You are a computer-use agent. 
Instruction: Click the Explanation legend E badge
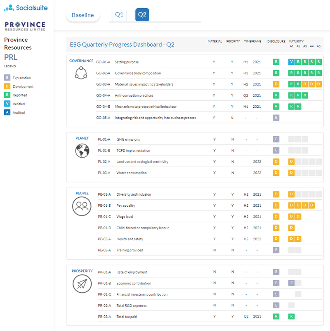pyautogui.click(x=7, y=78)
